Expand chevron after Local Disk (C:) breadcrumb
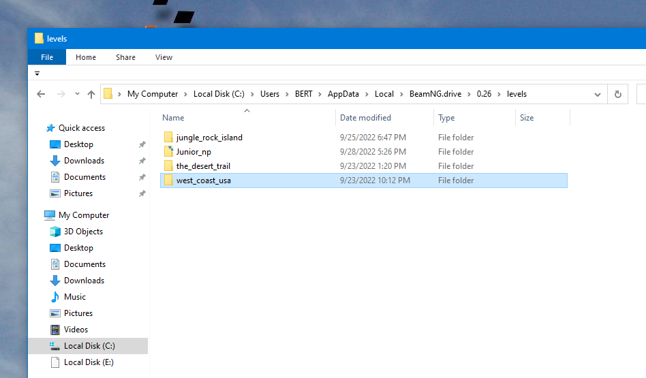 [x=252, y=94]
